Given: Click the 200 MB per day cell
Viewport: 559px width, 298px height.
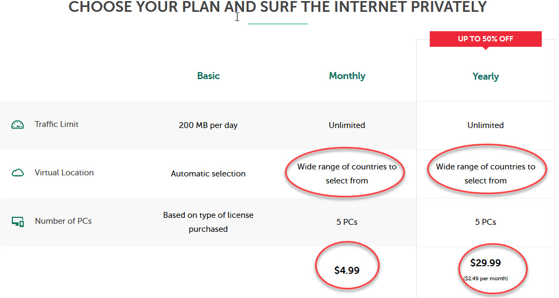Looking at the screenshot, I should 208,125.
